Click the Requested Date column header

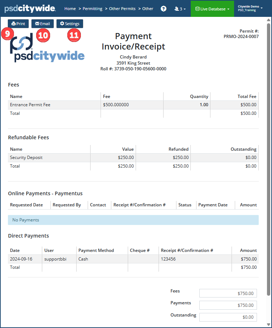[x=26, y=205]
